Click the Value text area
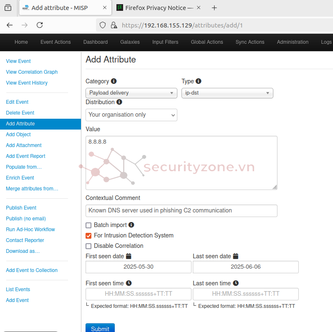This screenshot has width=333, height=332. tap(182, 163)
